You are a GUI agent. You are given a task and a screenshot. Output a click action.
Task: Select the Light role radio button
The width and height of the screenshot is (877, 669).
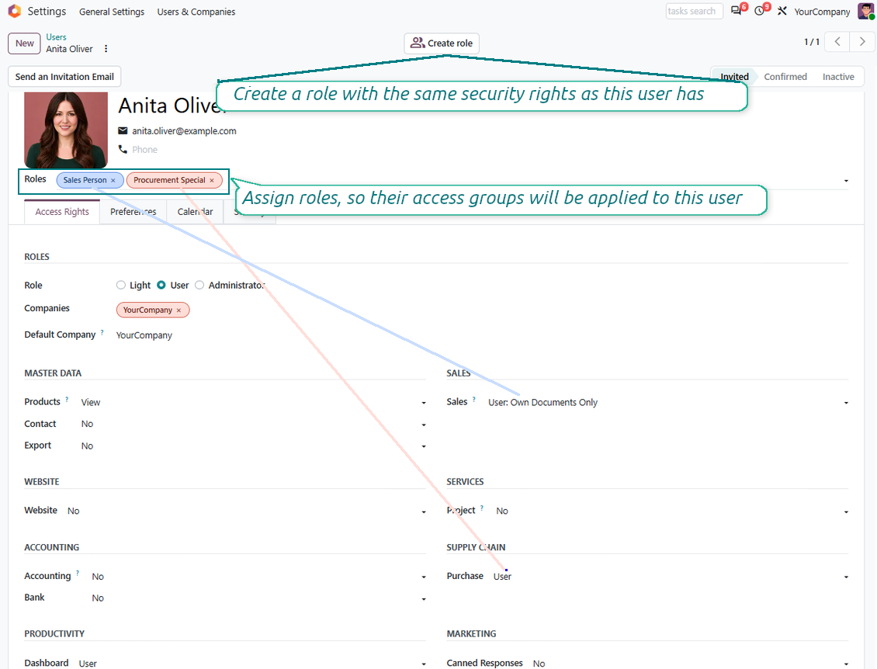[x=121, y=286]
